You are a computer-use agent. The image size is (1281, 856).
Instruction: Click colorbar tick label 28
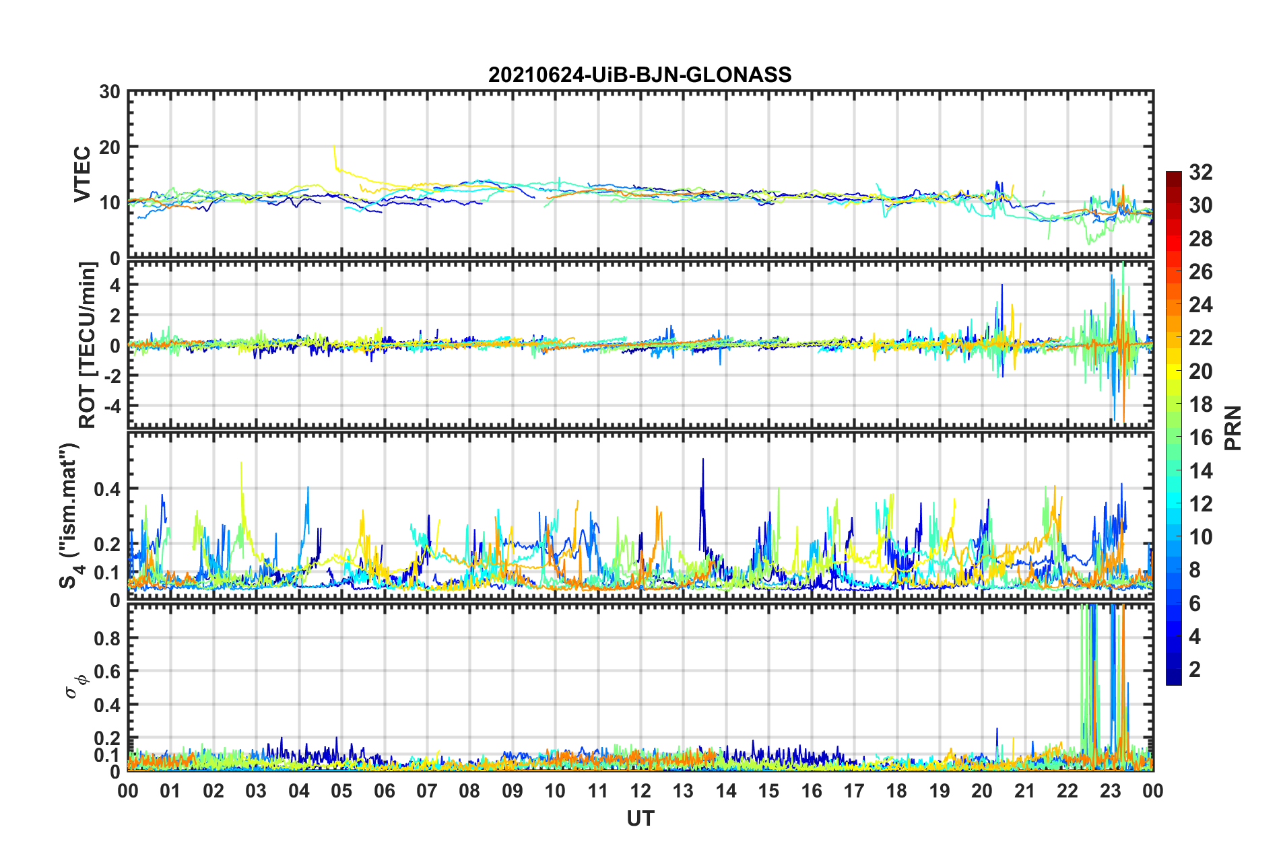click(x=1200, y=239)
